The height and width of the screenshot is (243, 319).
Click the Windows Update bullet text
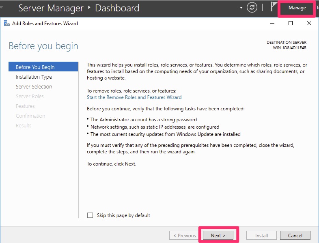tap(166, 134)
